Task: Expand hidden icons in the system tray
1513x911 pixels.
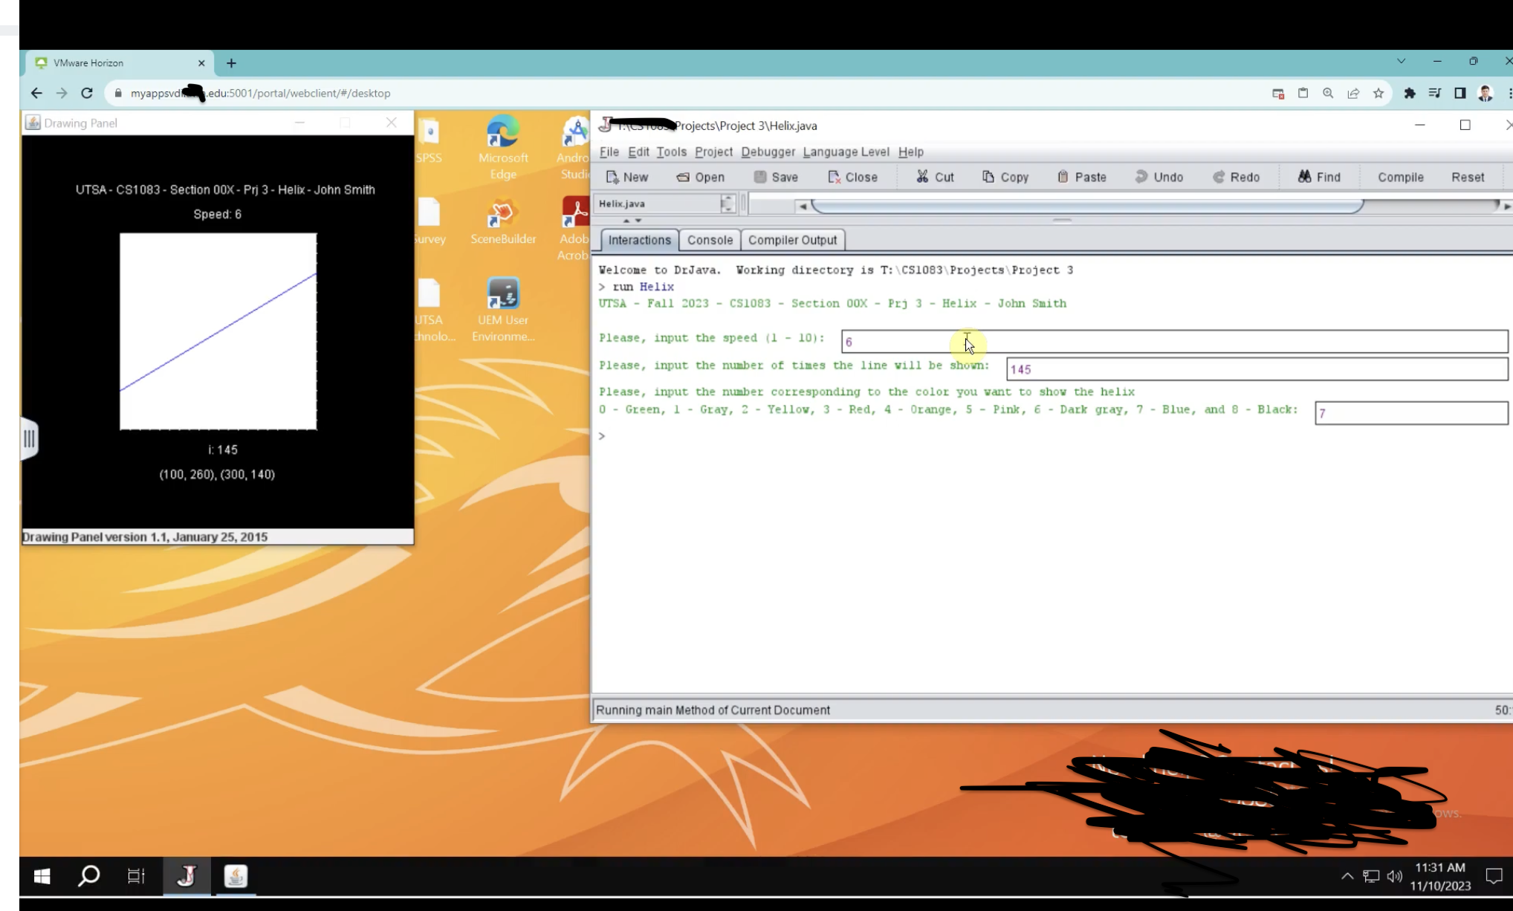Action: tap(1347, 876)
